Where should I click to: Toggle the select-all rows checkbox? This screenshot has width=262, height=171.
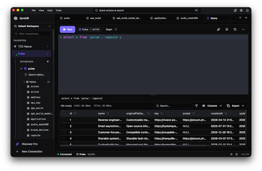coord(64,113)
